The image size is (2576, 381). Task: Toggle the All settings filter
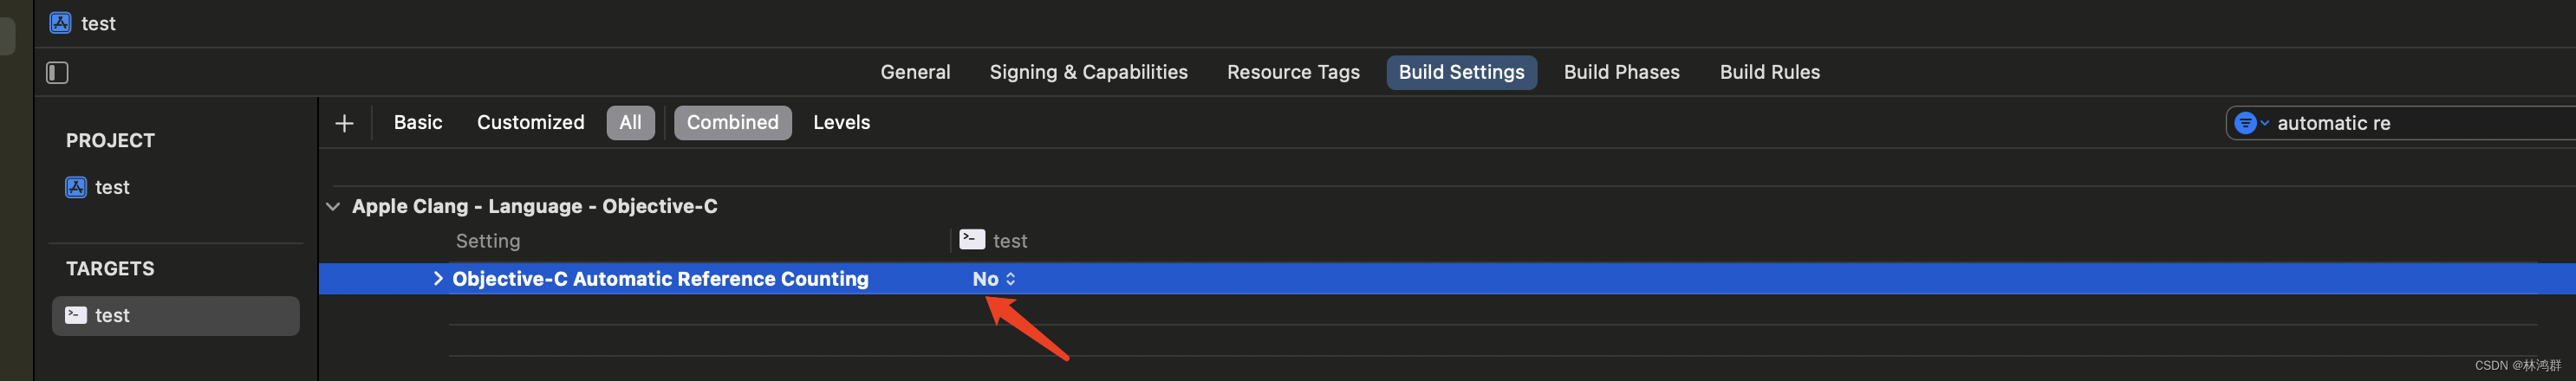pos(630,123)
